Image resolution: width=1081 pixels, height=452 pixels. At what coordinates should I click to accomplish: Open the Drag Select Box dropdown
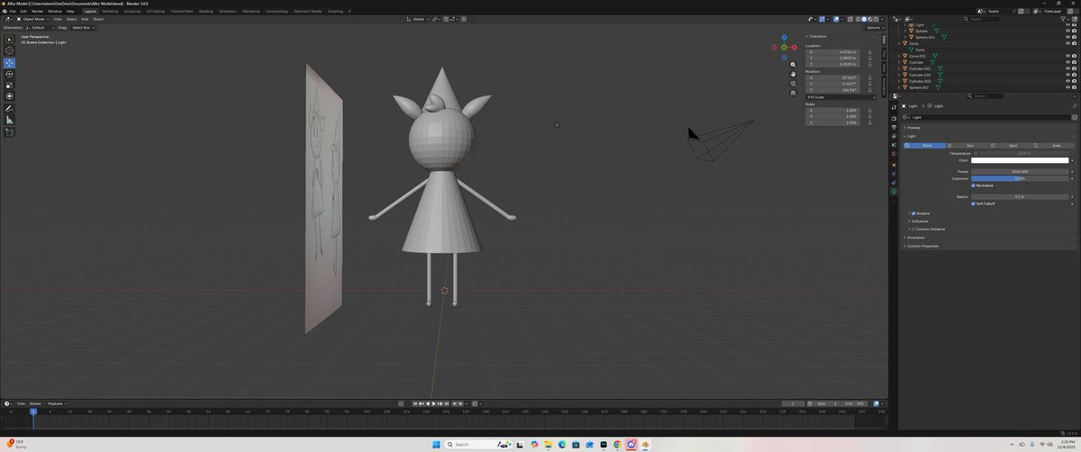point(82,28)
